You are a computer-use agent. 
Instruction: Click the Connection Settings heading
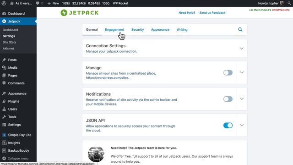pyautogui.click(x=106, y=46)
